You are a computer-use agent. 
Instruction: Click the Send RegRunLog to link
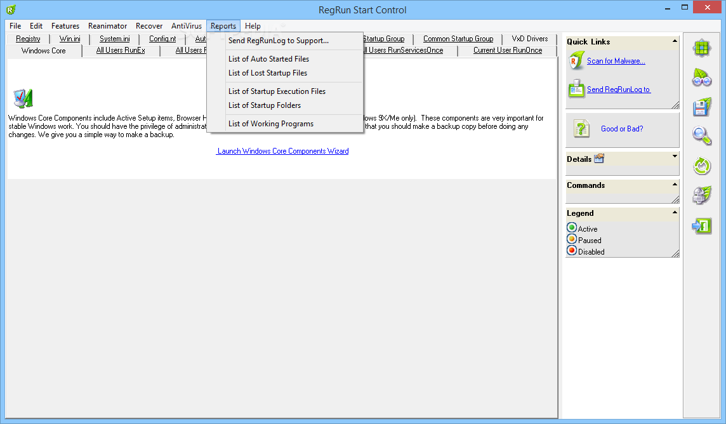[619, 89]
